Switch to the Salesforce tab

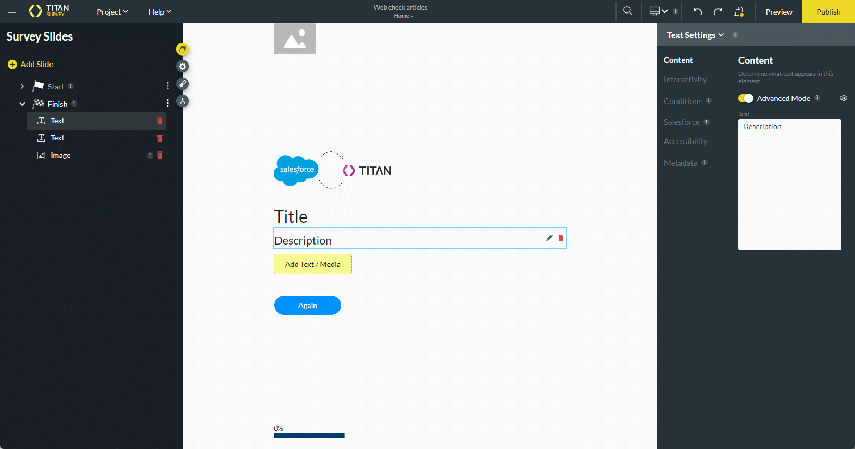point(682,122)
